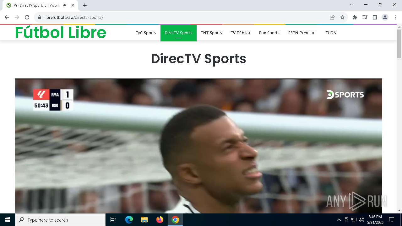Open the notification center icon

392,220
